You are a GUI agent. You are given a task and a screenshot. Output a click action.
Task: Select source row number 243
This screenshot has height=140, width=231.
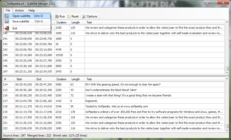(5, 50)
